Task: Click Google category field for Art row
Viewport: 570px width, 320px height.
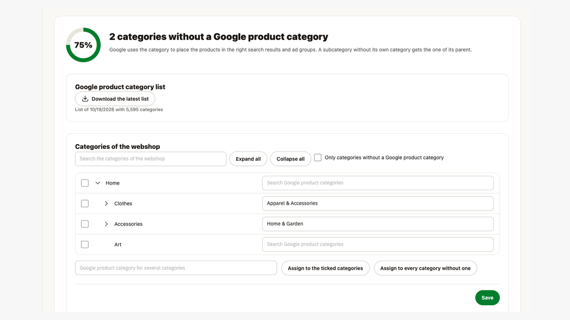Action: tap(378, 245)
